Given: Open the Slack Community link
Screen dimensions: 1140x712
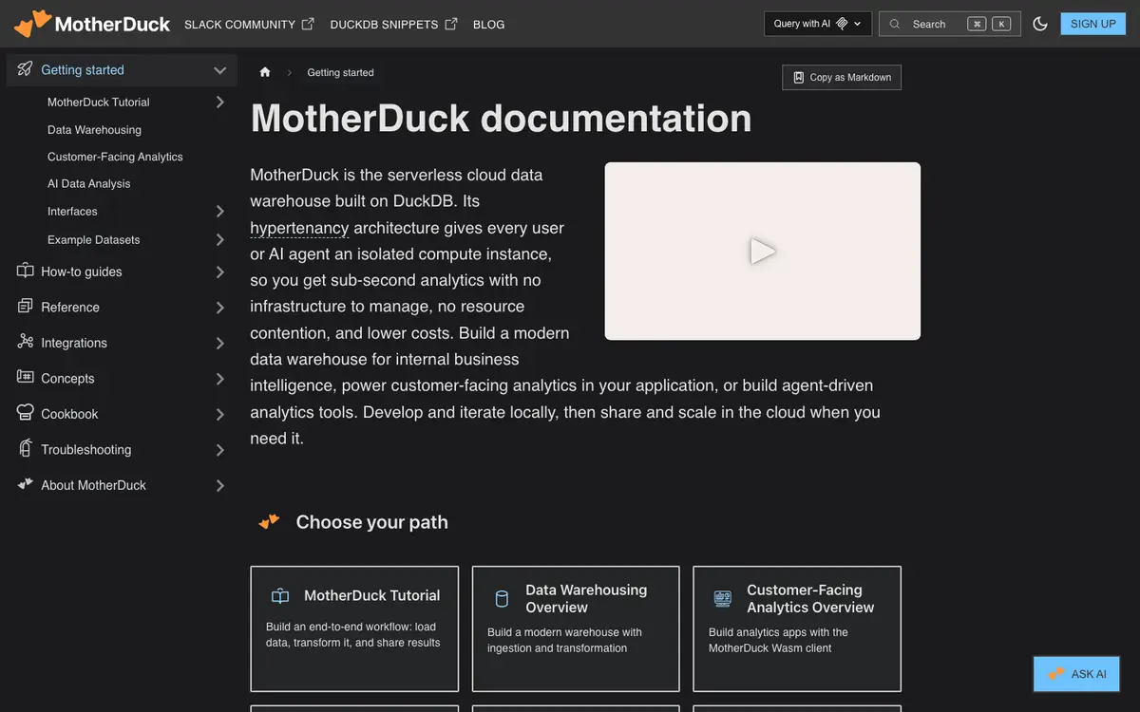Looking at the screenshot, I should [249, 24].
